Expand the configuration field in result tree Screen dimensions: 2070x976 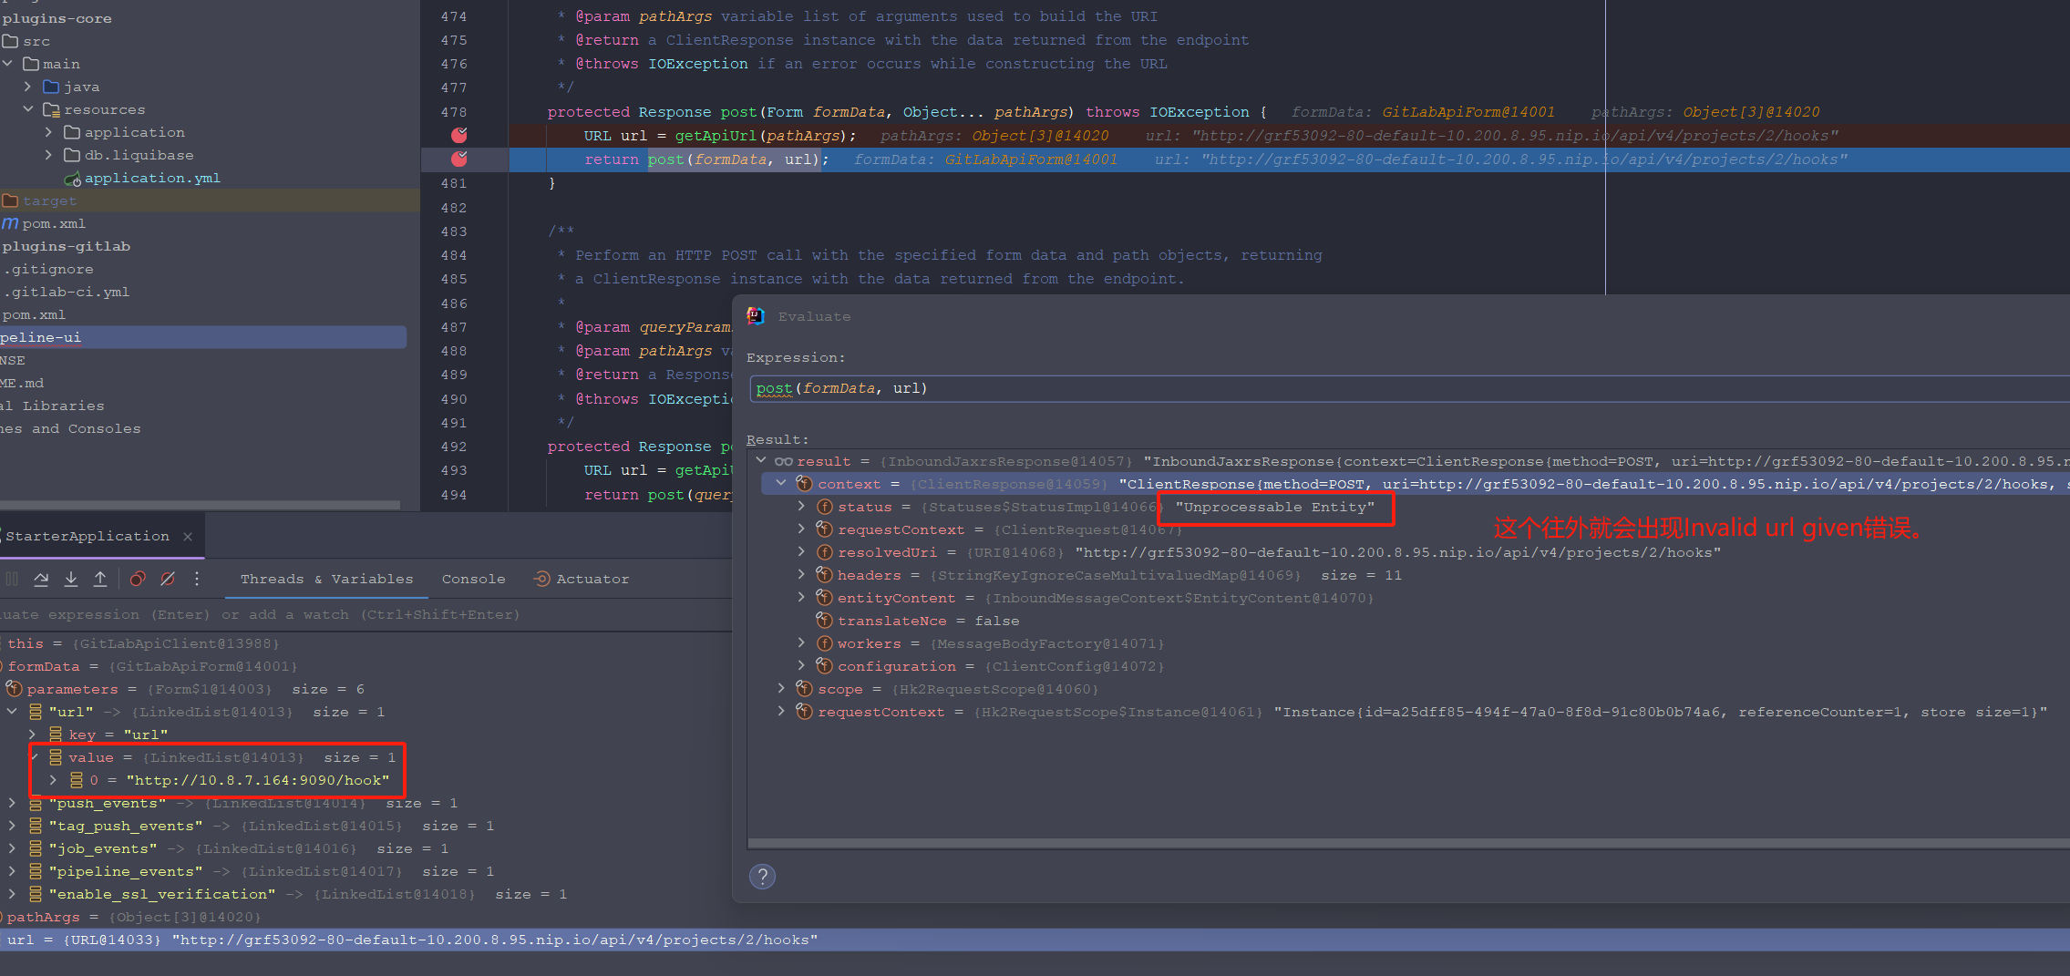coord(801,666)
